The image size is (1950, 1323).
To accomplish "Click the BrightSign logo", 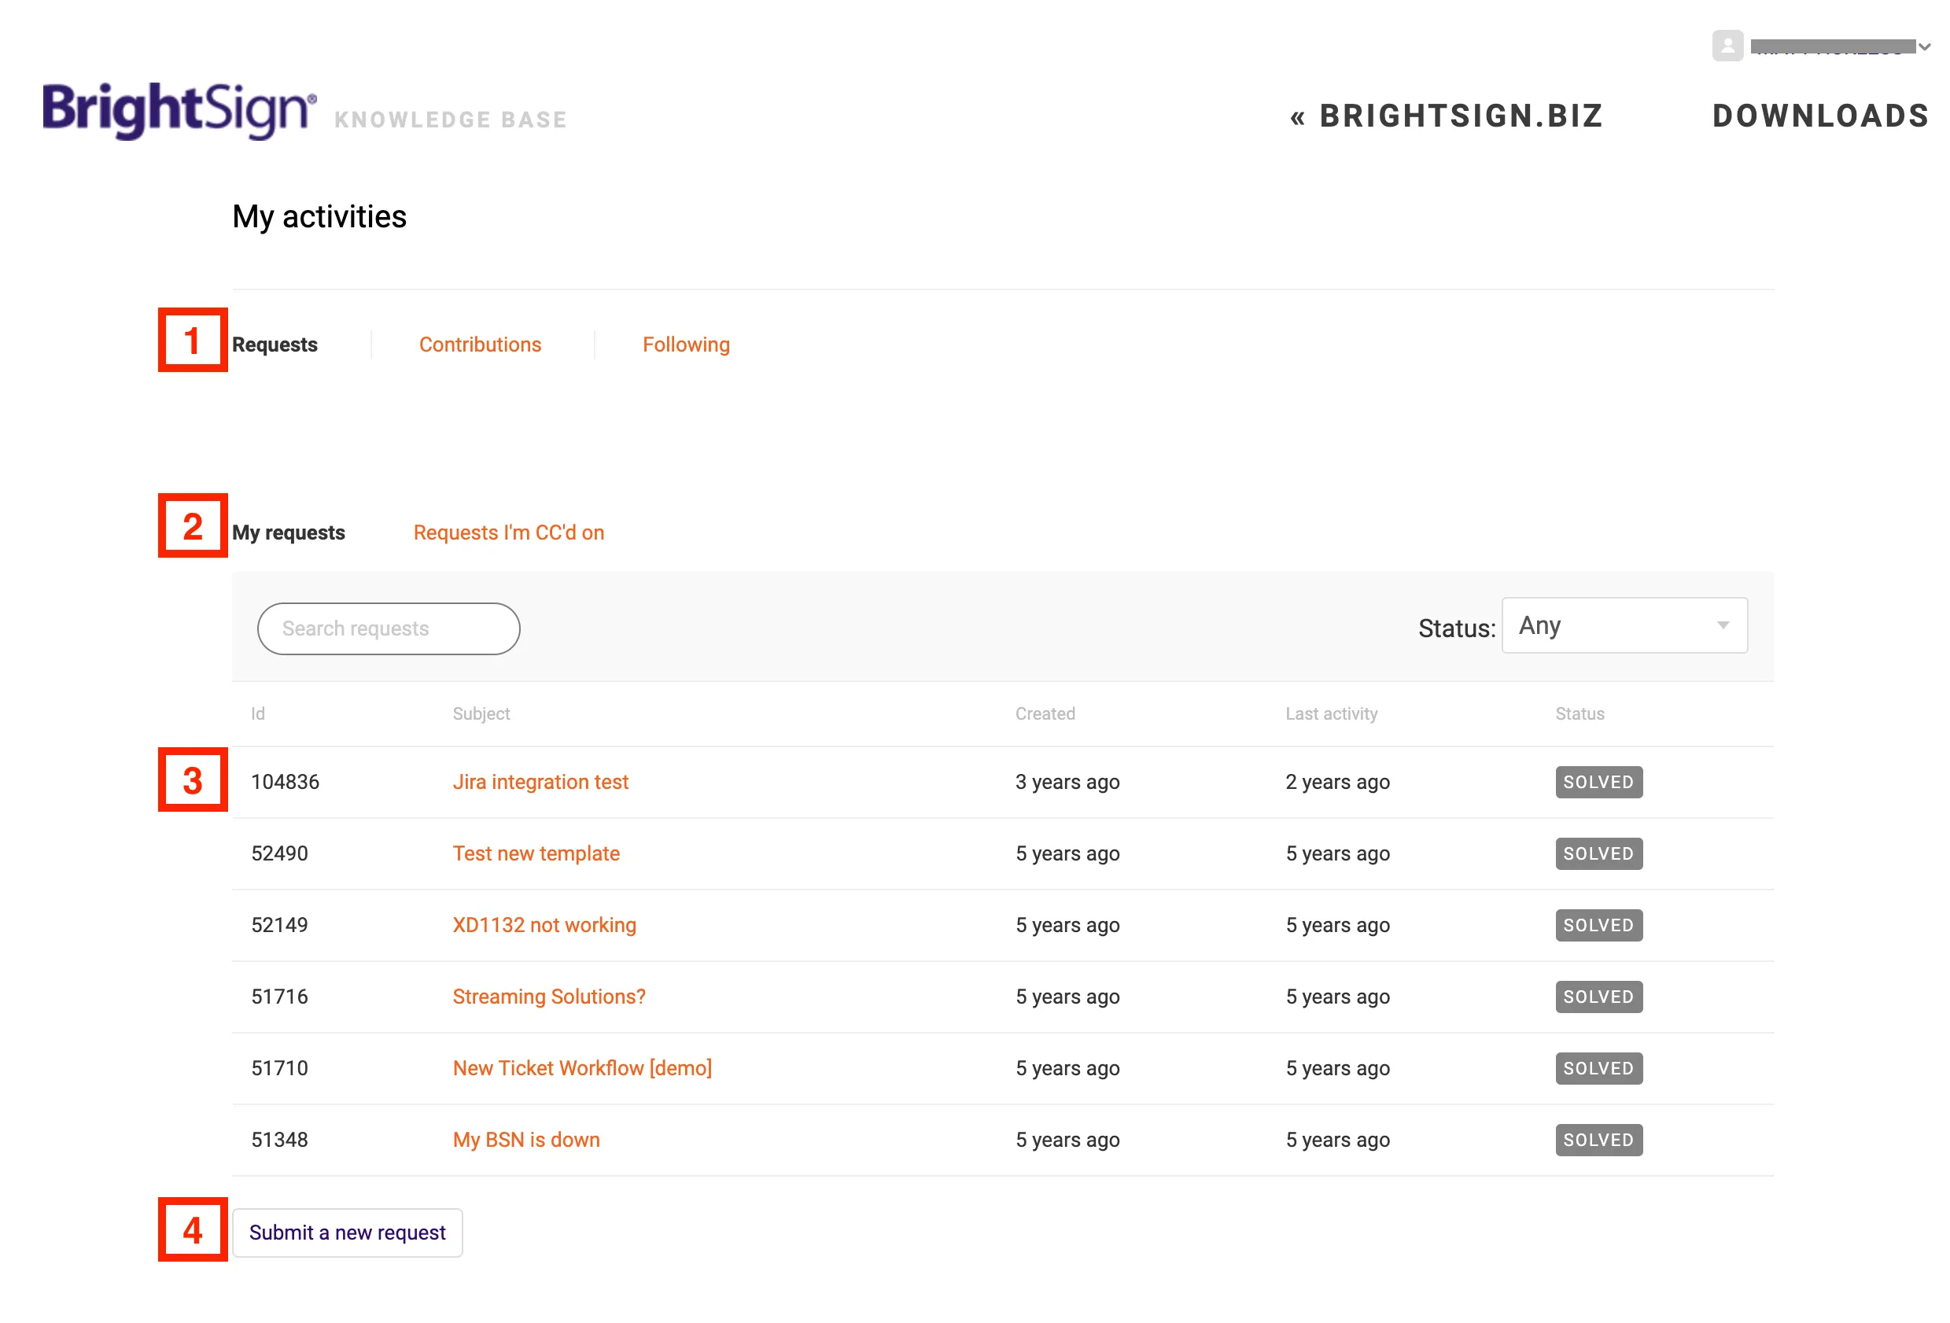I will [179, 110].
